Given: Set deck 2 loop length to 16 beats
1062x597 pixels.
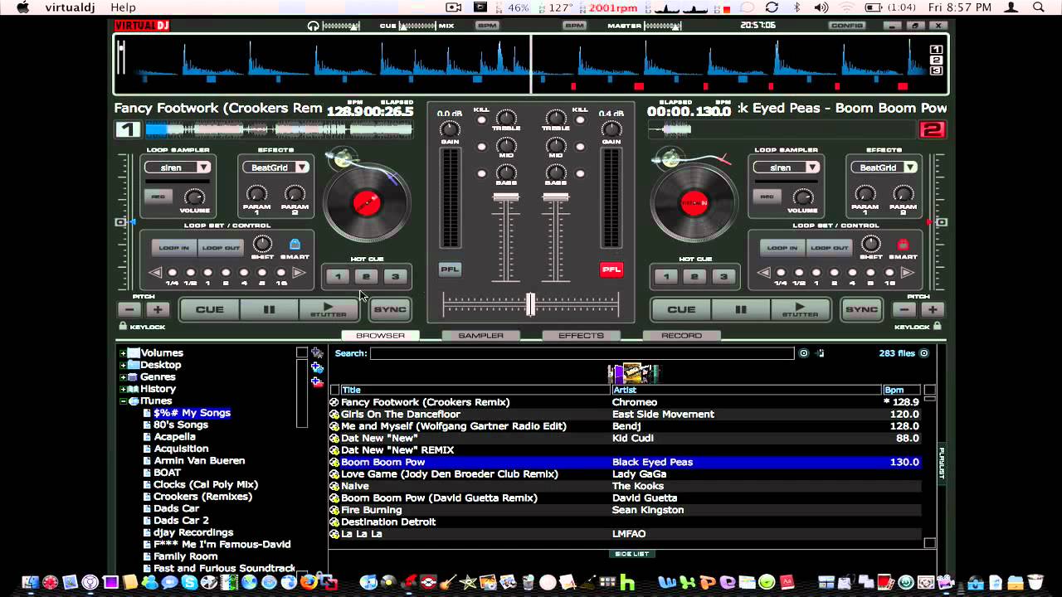Looking at the screenshot, I should pyautogui.click(x=889, y=273).
